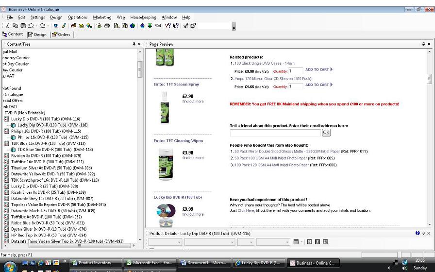Click the blue up-arrow toolbar icon
Viewport: 435px width, 272px height.
pos(142,26)
